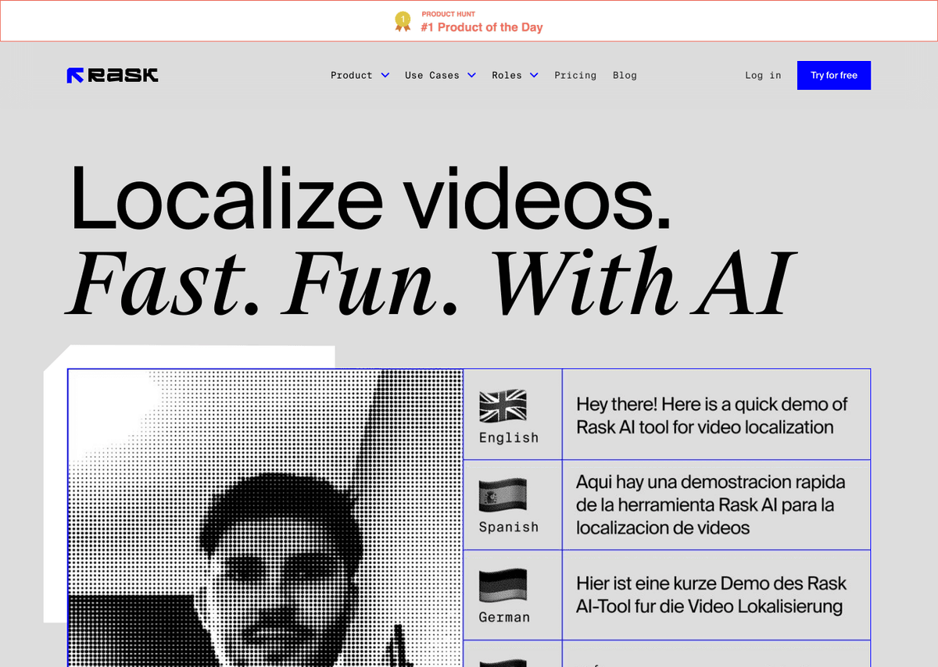The height and width of the screenshot is (667, 938).
Task: Click the 'Hey there! Here is a quick demo' text
Action: pos(712,416)
